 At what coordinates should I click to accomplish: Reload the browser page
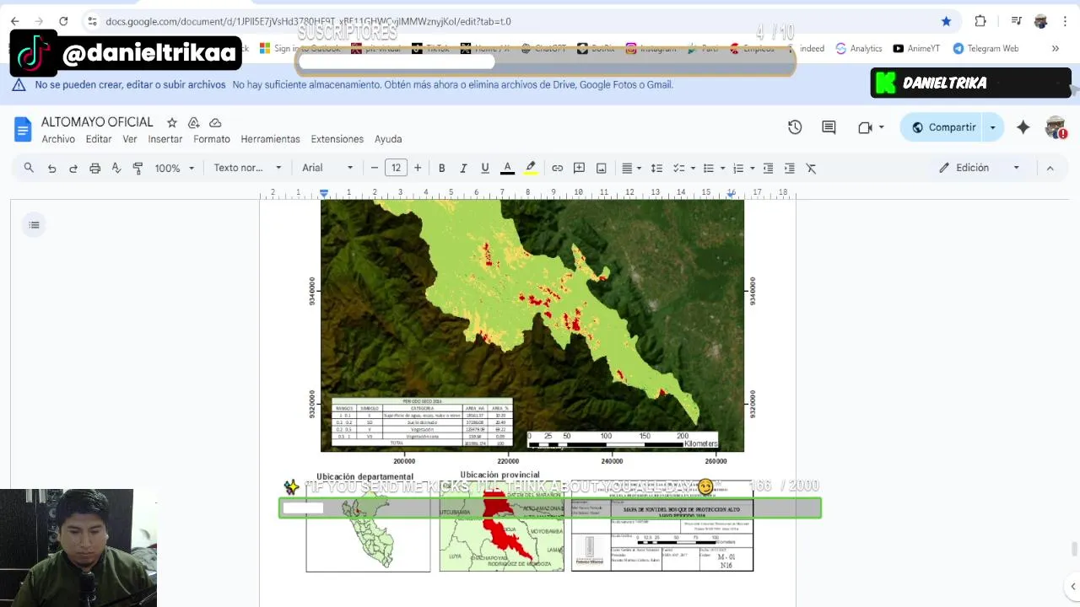(x=63, y=21)
